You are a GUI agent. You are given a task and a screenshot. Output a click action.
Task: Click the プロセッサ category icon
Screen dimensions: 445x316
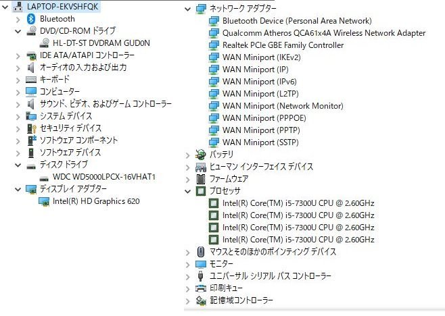coord(201,191)
